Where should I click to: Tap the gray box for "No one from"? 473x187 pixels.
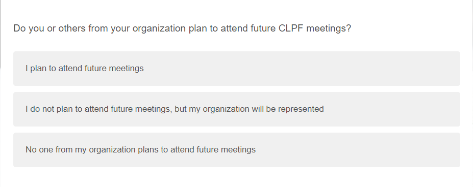(237, 150)
